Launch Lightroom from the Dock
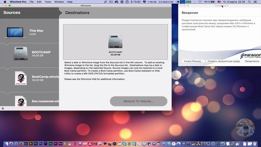The width and height of the screenshot is (261, 147). click(26, 144)
